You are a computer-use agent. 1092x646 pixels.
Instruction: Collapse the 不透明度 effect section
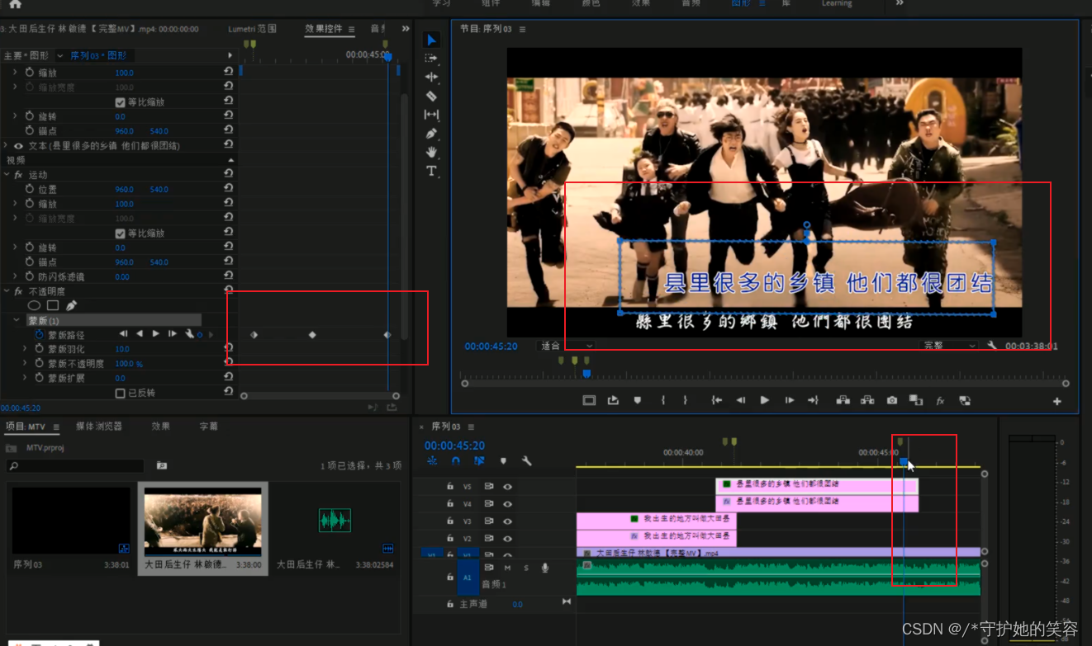coord(7,291)
